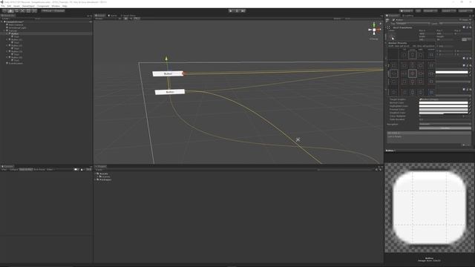Open the Account button in toolbar
475x267 pixels.
(x=430, y=10)
